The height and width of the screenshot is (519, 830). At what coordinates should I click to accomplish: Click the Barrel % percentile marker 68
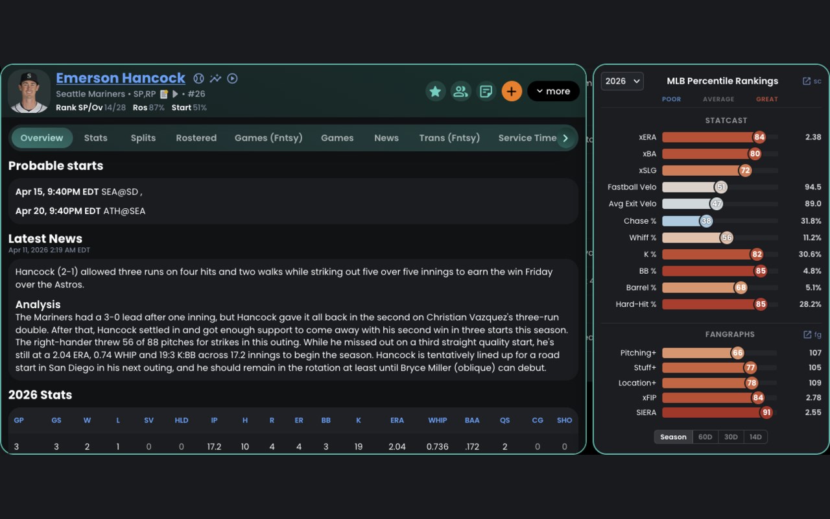click(741, 287)
